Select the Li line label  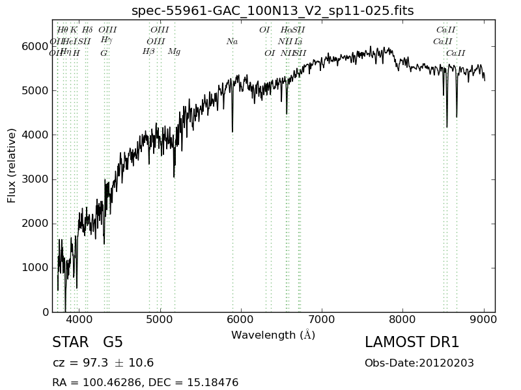pos(298,42)
